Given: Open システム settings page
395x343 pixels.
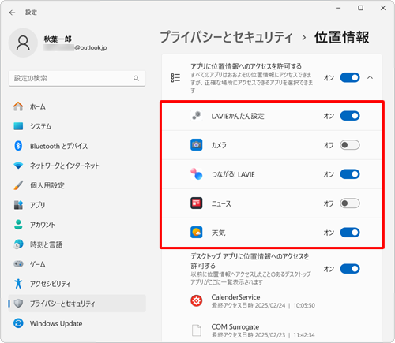Looking at the screenshot, I should click(x=77, y=126).
